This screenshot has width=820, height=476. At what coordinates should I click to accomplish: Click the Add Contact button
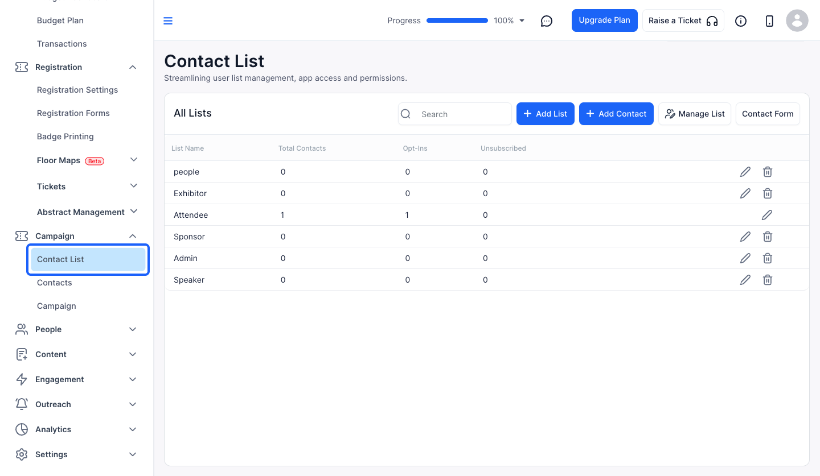click(616, 114)
